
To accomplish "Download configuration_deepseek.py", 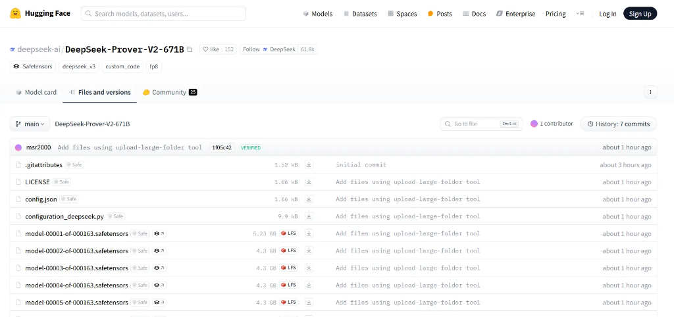I will pos(309,216).
